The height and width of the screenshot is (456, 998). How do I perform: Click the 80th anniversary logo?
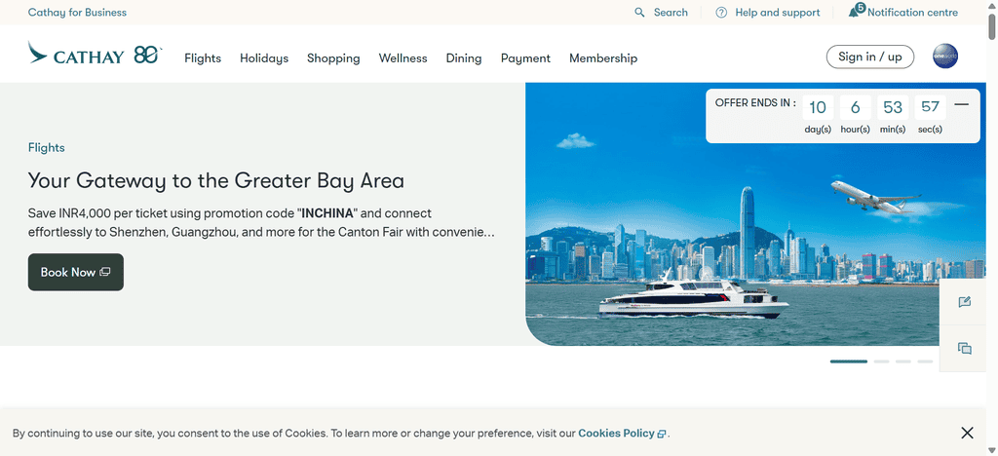[148, 55]
